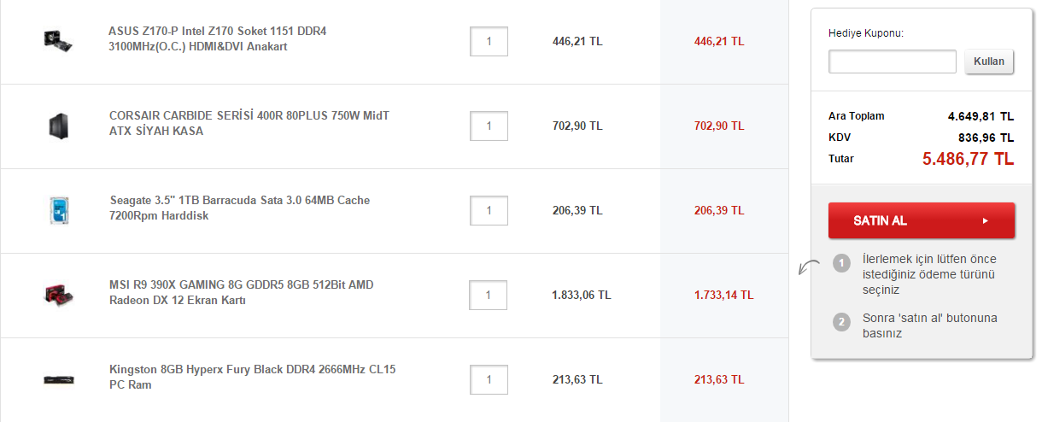Open the Seagate 1TB Barracuda product link
The height and width of the screenshot is (422, 1042).
tap(239, 208)
